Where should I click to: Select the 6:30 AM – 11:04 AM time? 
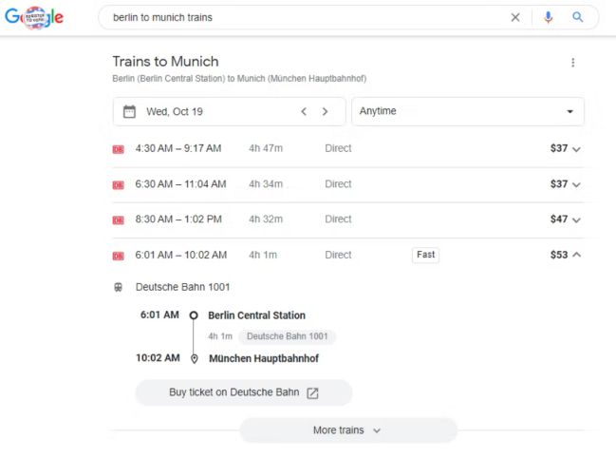(x=180, y=184)
